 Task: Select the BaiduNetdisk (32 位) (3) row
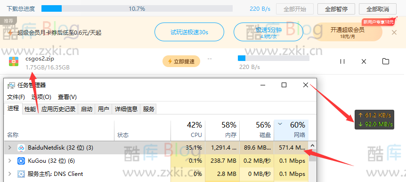tap(156, 148)
